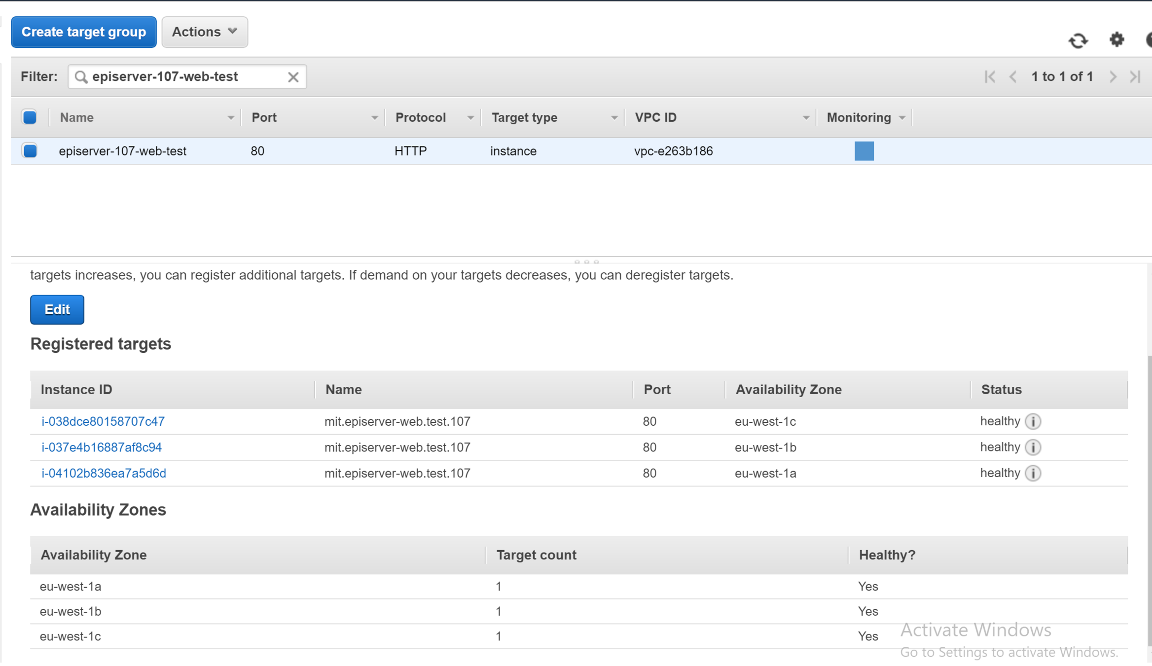Go to the first page of results
The height and width of the screenshot is (666, 1152).
[x=989, y=76]
